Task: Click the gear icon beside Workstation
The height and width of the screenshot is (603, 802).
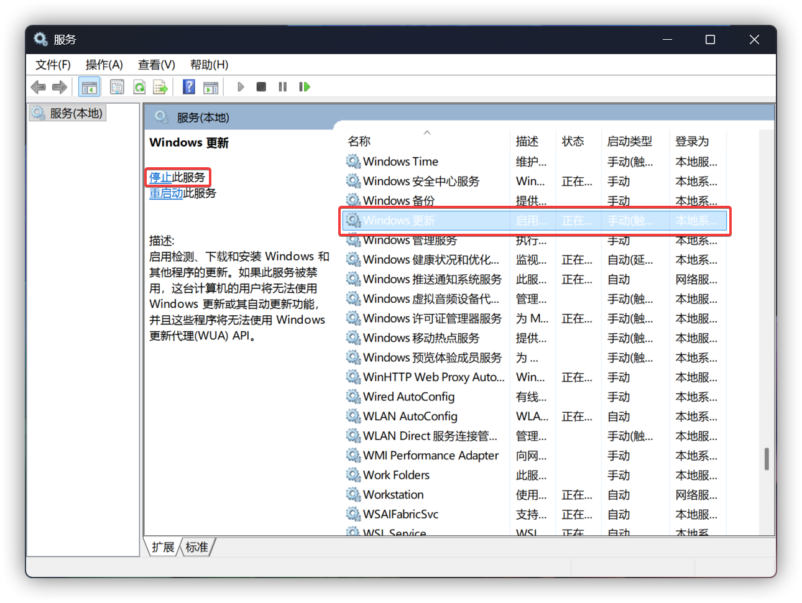Action: (354, 494)
